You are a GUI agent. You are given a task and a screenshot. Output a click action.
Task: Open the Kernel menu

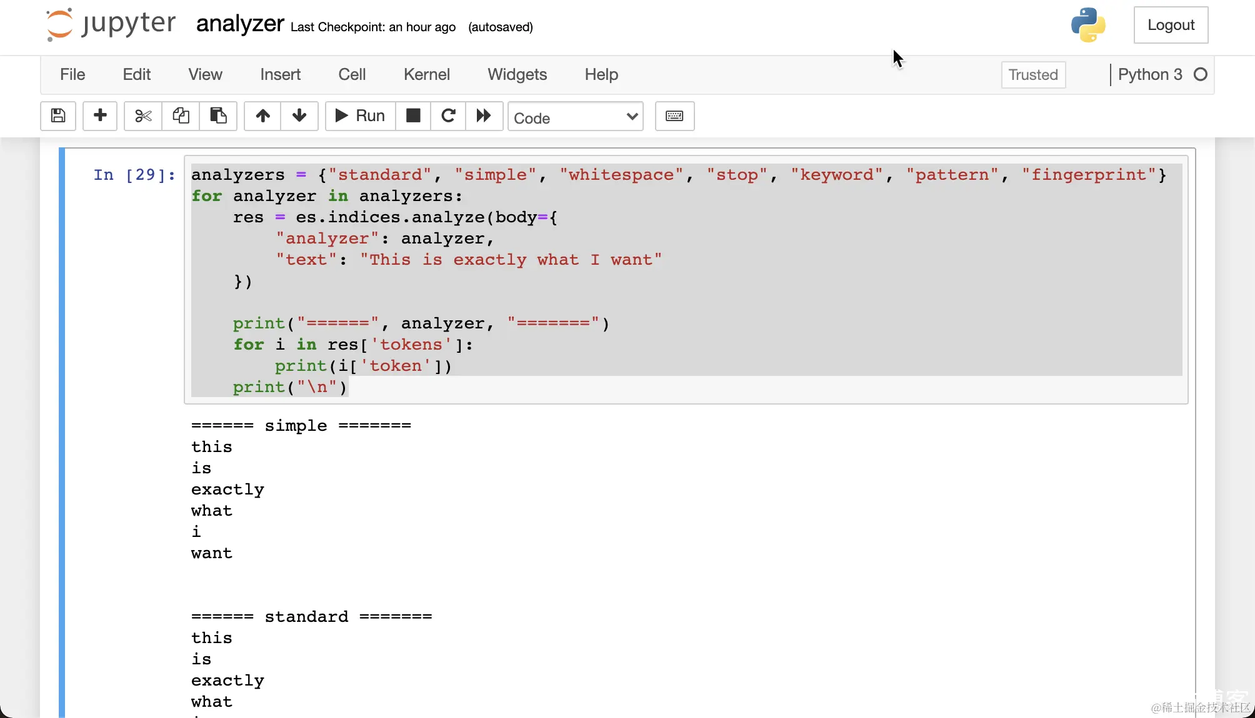(x=426, y=75)
